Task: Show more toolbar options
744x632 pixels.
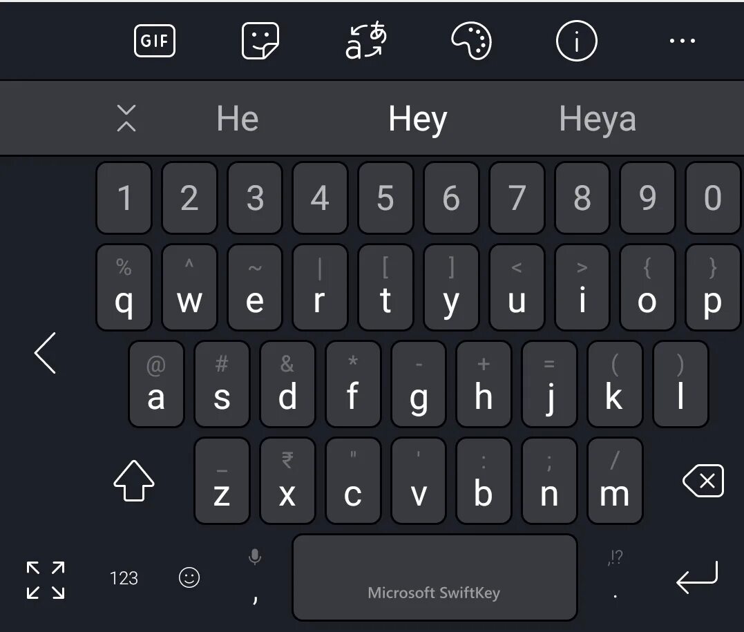Action: click(x=683, y=41)
